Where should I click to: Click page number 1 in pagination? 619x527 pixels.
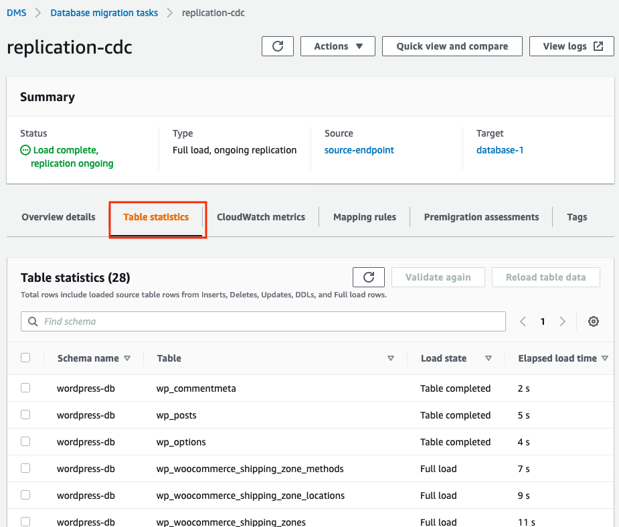point(543,321)
